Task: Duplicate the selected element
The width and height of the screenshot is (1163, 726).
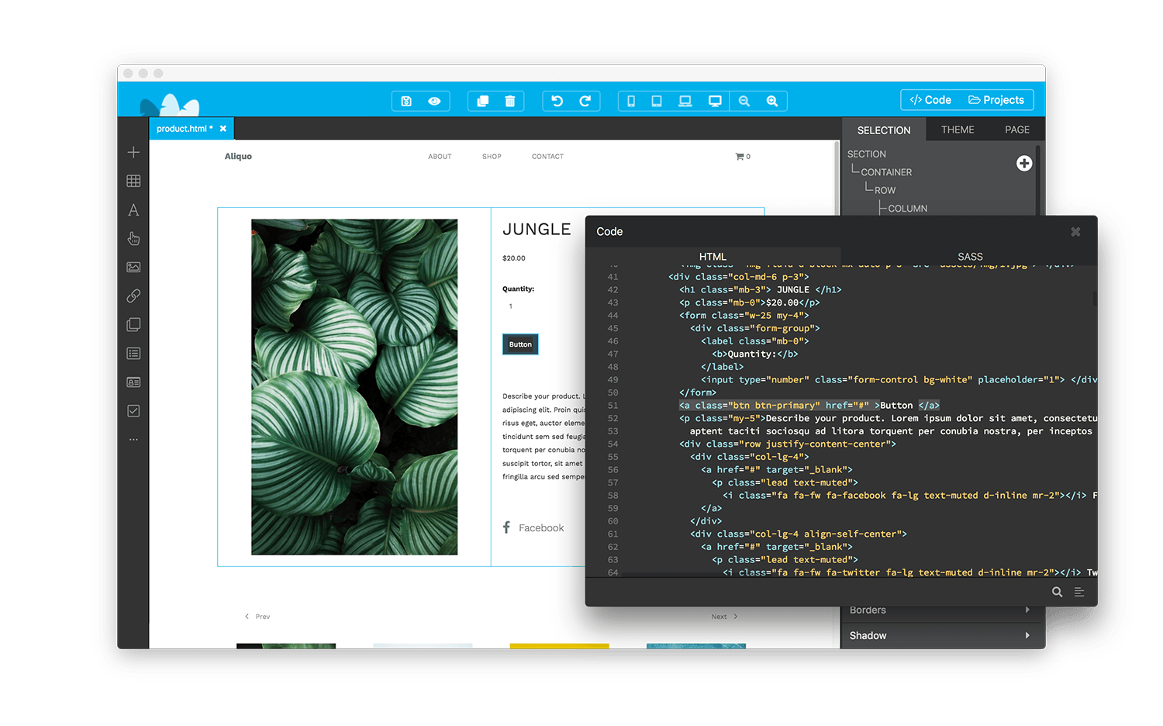Action: pyautogui.click(x=482, y=101)
